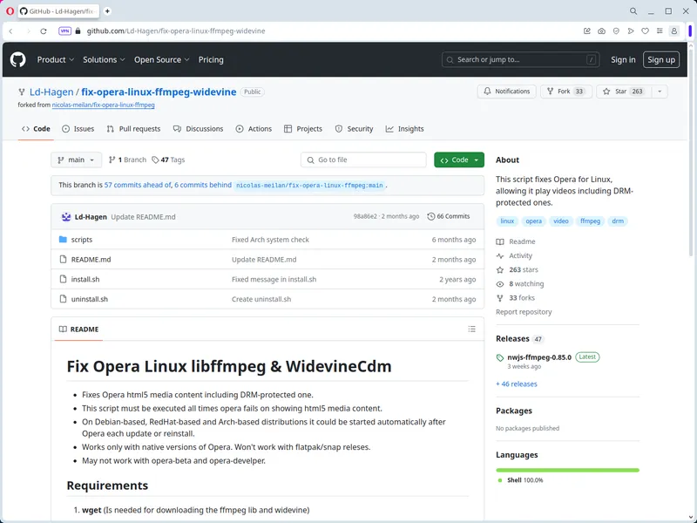This screenshot has height=523, width=697.
Task: Click the Sign up button
Action: pyautogui.click(x=661, y=59)
